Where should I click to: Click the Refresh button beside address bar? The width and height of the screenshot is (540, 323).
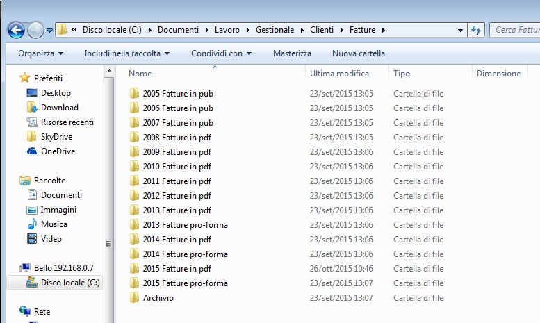point(476,30)
